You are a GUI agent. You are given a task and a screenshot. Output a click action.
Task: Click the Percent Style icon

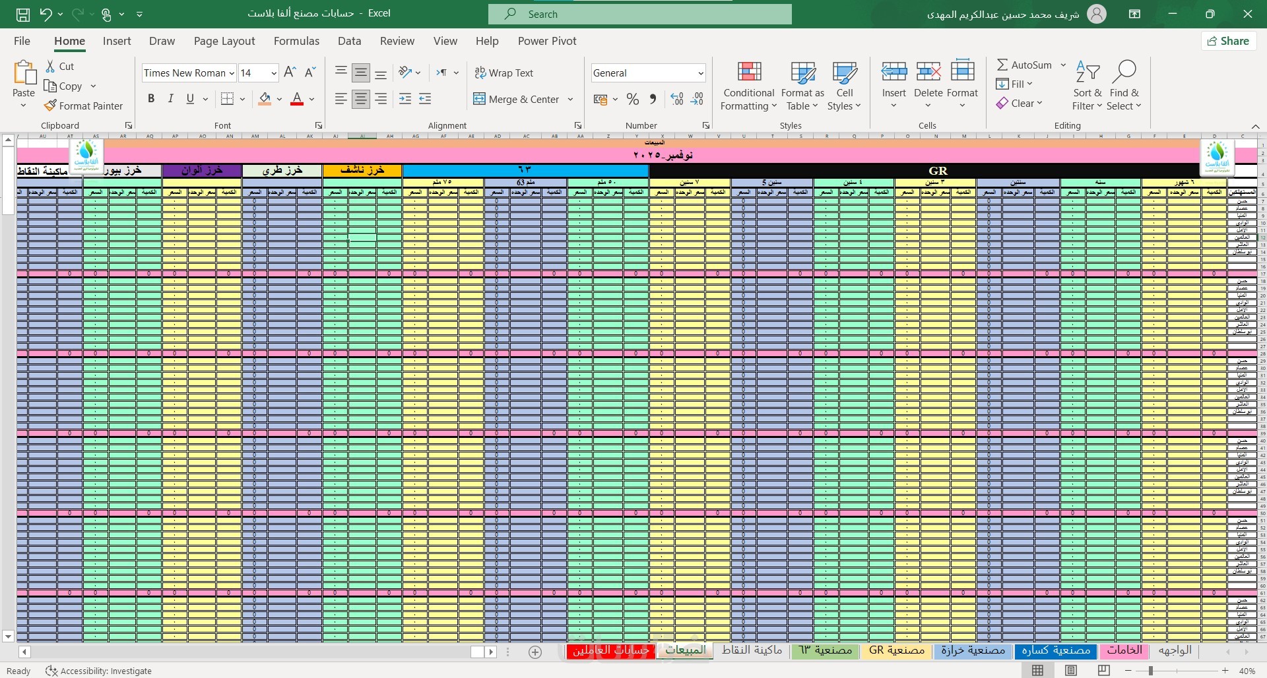[x=633, y=99]
